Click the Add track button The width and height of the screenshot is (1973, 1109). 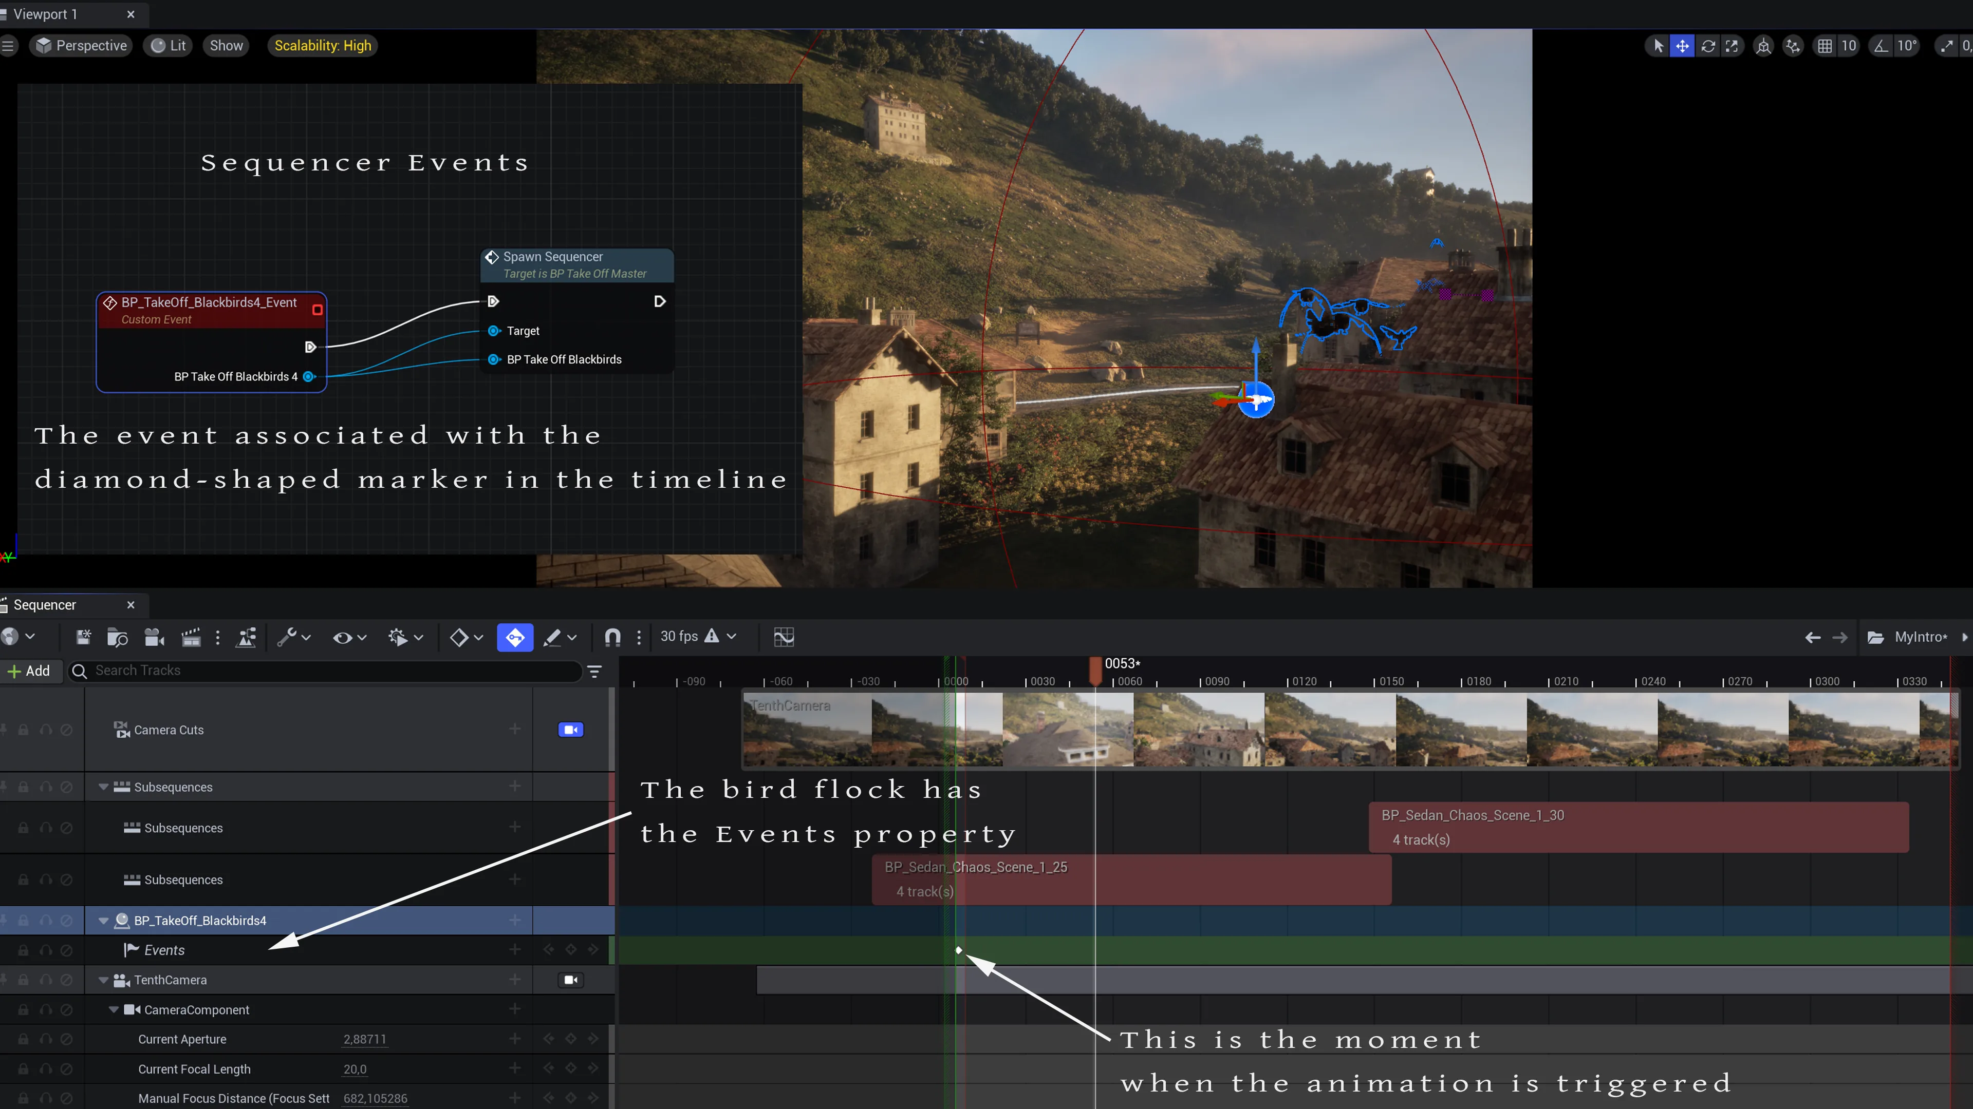click(x=29, y=671)
